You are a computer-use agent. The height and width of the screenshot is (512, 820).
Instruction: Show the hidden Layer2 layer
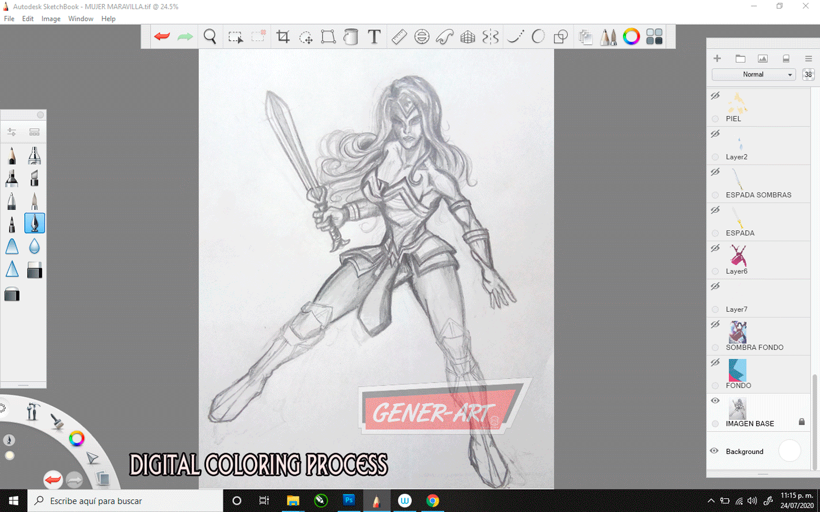(715, 133)
